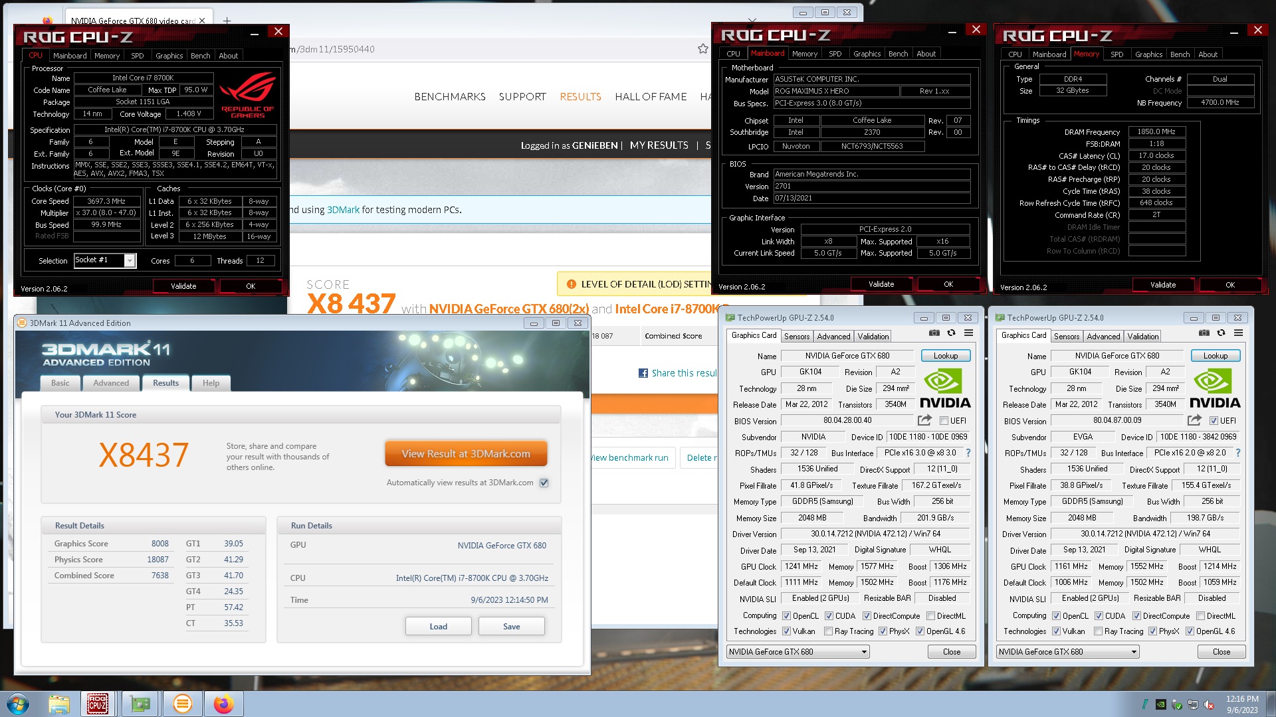Image resolution: width=1276 pixels, height=717 pixels.
Task: Open Advanced tab in right EVGA GPU-Z window
Action: click(1103, 337)
